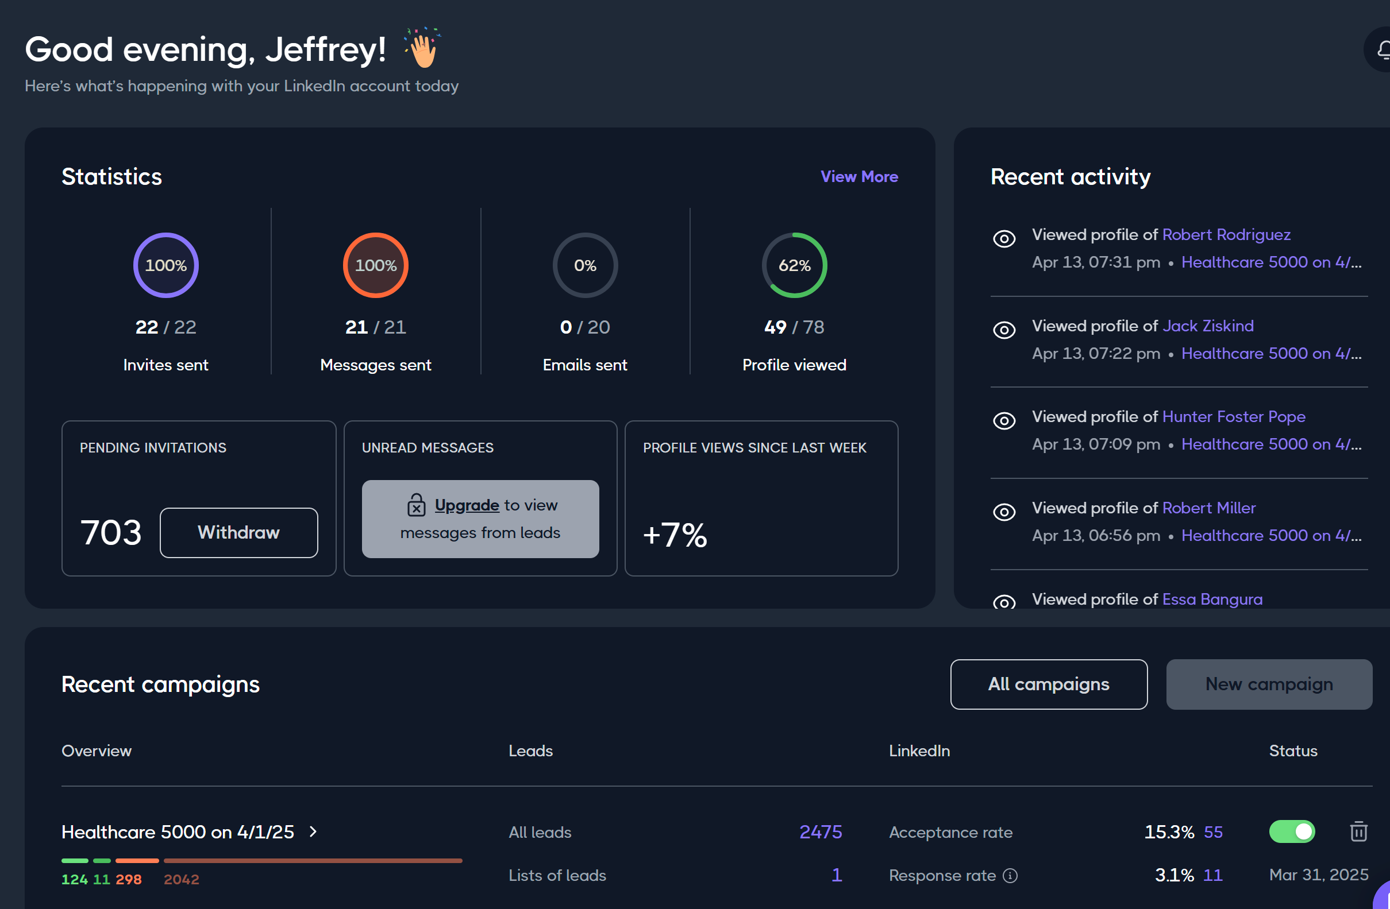Open All campaigns button
This screenshot has width=1390, height=909.
coord(1048,684)
